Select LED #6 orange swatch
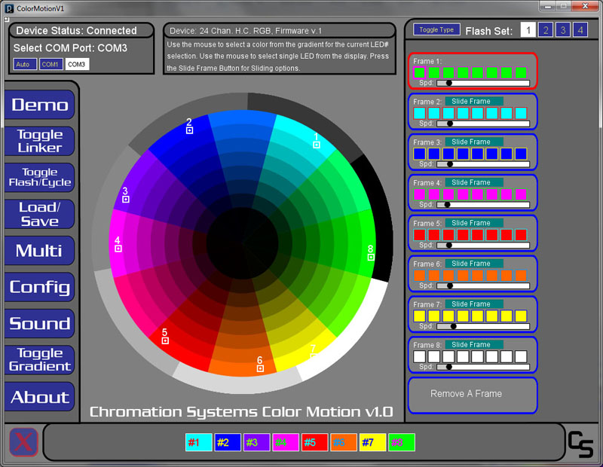This screenshot has height=467, width=603. (x=344, y=442)
